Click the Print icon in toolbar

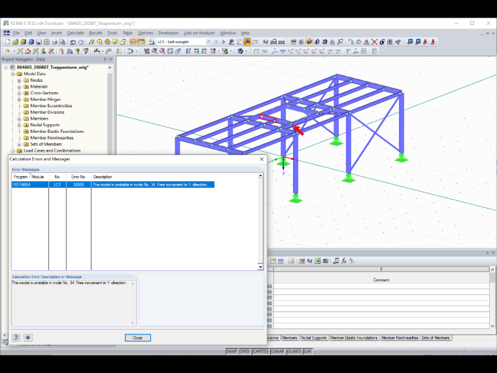coord(54,41)
